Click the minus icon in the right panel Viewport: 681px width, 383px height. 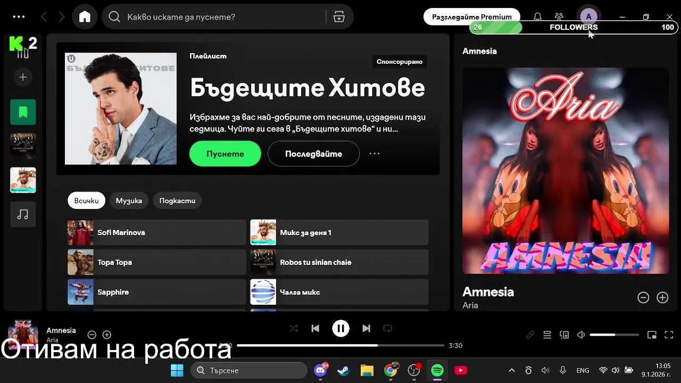[x=643, y=298]
